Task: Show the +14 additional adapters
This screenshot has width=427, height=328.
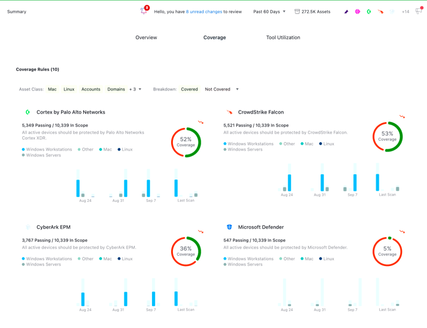Action: pyautogui.click(x=405, y=12)
